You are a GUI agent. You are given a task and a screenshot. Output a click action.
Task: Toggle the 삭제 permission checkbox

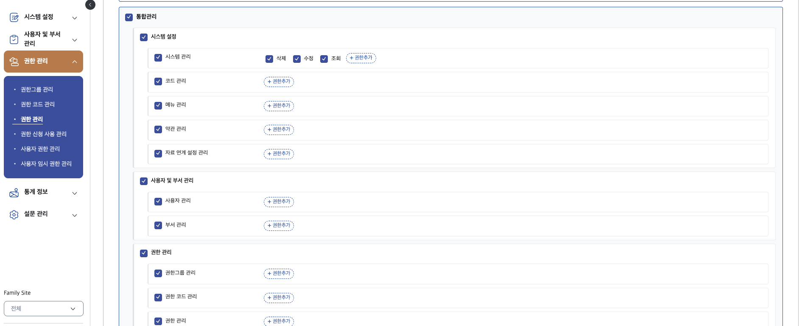pos(269,59)
